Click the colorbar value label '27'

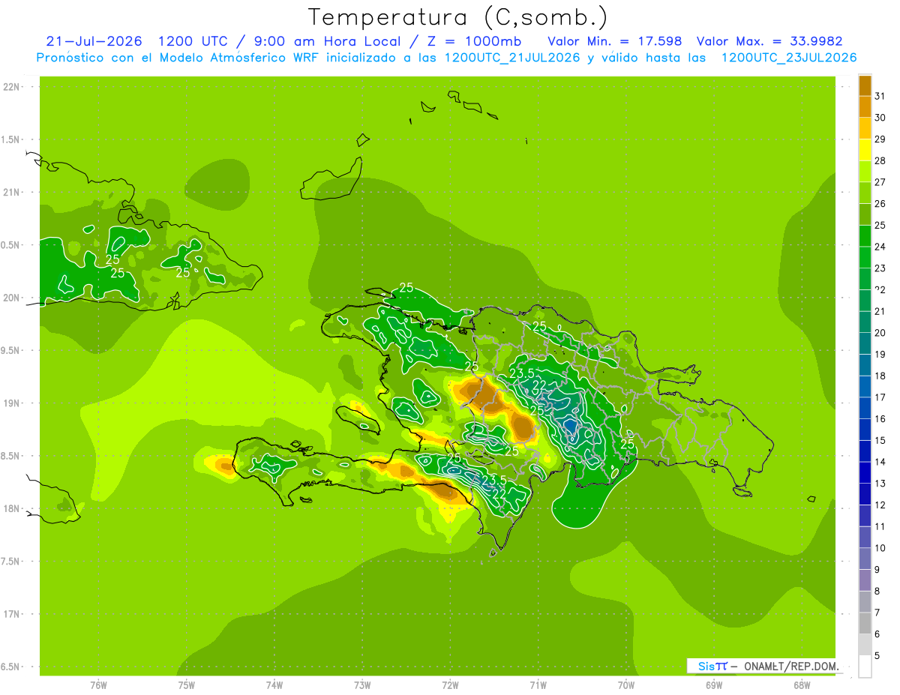(x=880, y=182)
